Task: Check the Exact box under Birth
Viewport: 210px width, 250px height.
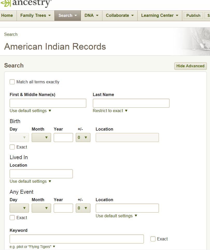Action: pyautogui.click(x=12, y=147)
